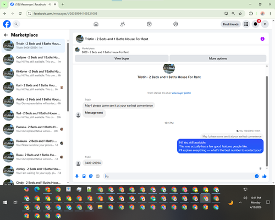Expand the account dropdown arrow
The image size is (275, 220).
coord(265,24)
